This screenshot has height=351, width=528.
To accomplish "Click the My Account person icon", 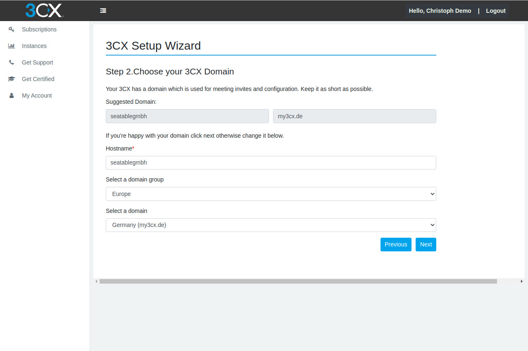I will (12, 96).
